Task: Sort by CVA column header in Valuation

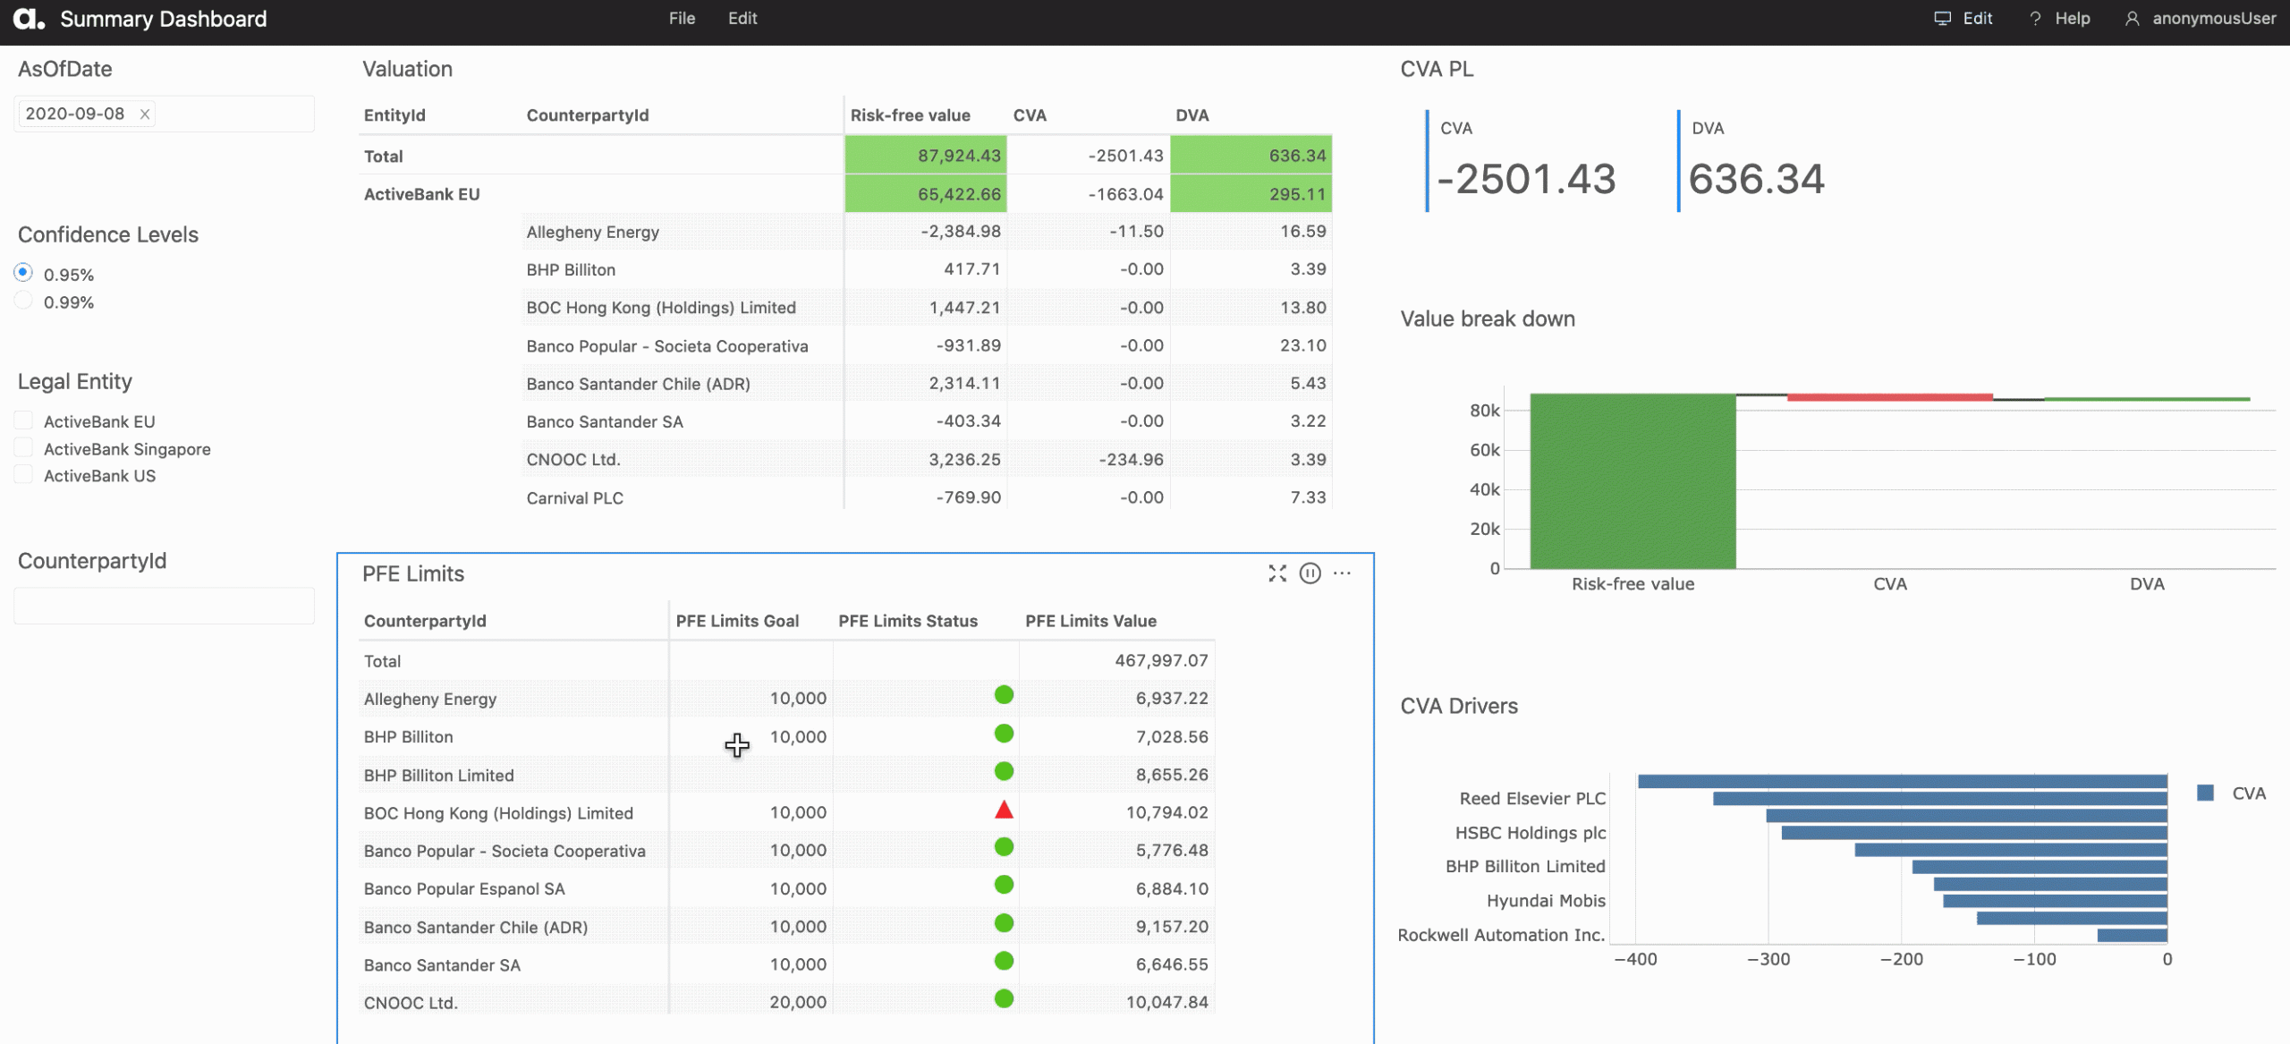Action: tap(1030, 115)
